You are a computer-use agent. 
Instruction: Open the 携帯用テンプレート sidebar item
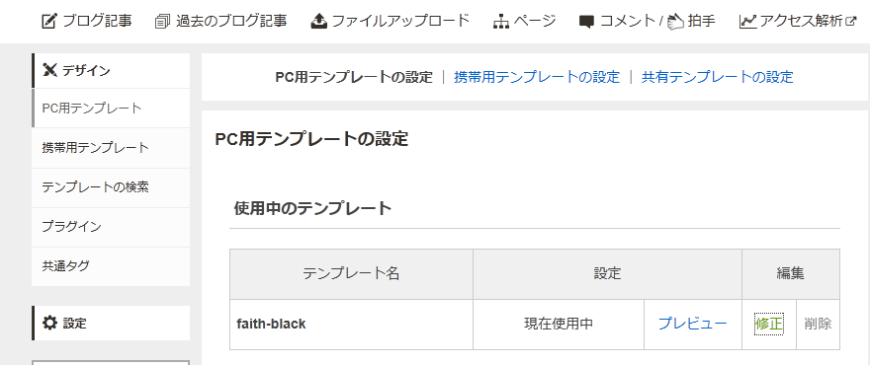[111, 148]
